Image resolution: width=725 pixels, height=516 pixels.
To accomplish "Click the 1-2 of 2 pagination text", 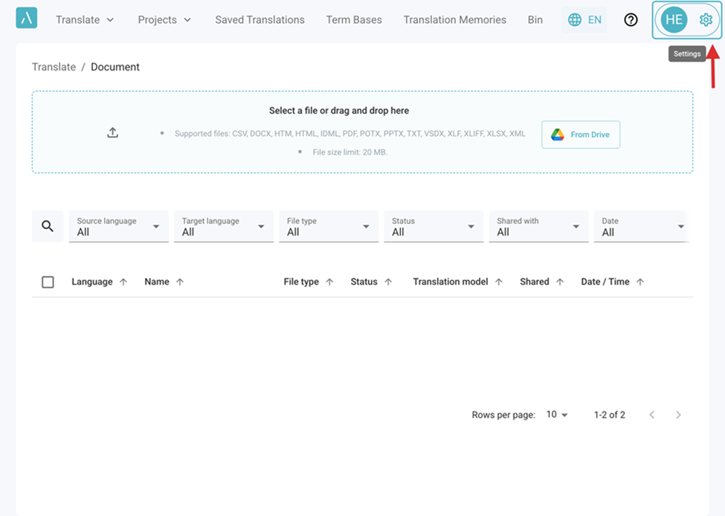I will tap(610, 415).
